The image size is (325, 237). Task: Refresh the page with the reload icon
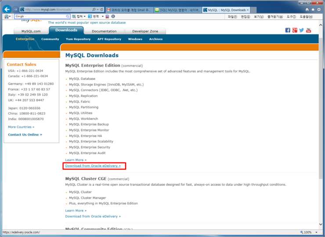click(101, 10)
